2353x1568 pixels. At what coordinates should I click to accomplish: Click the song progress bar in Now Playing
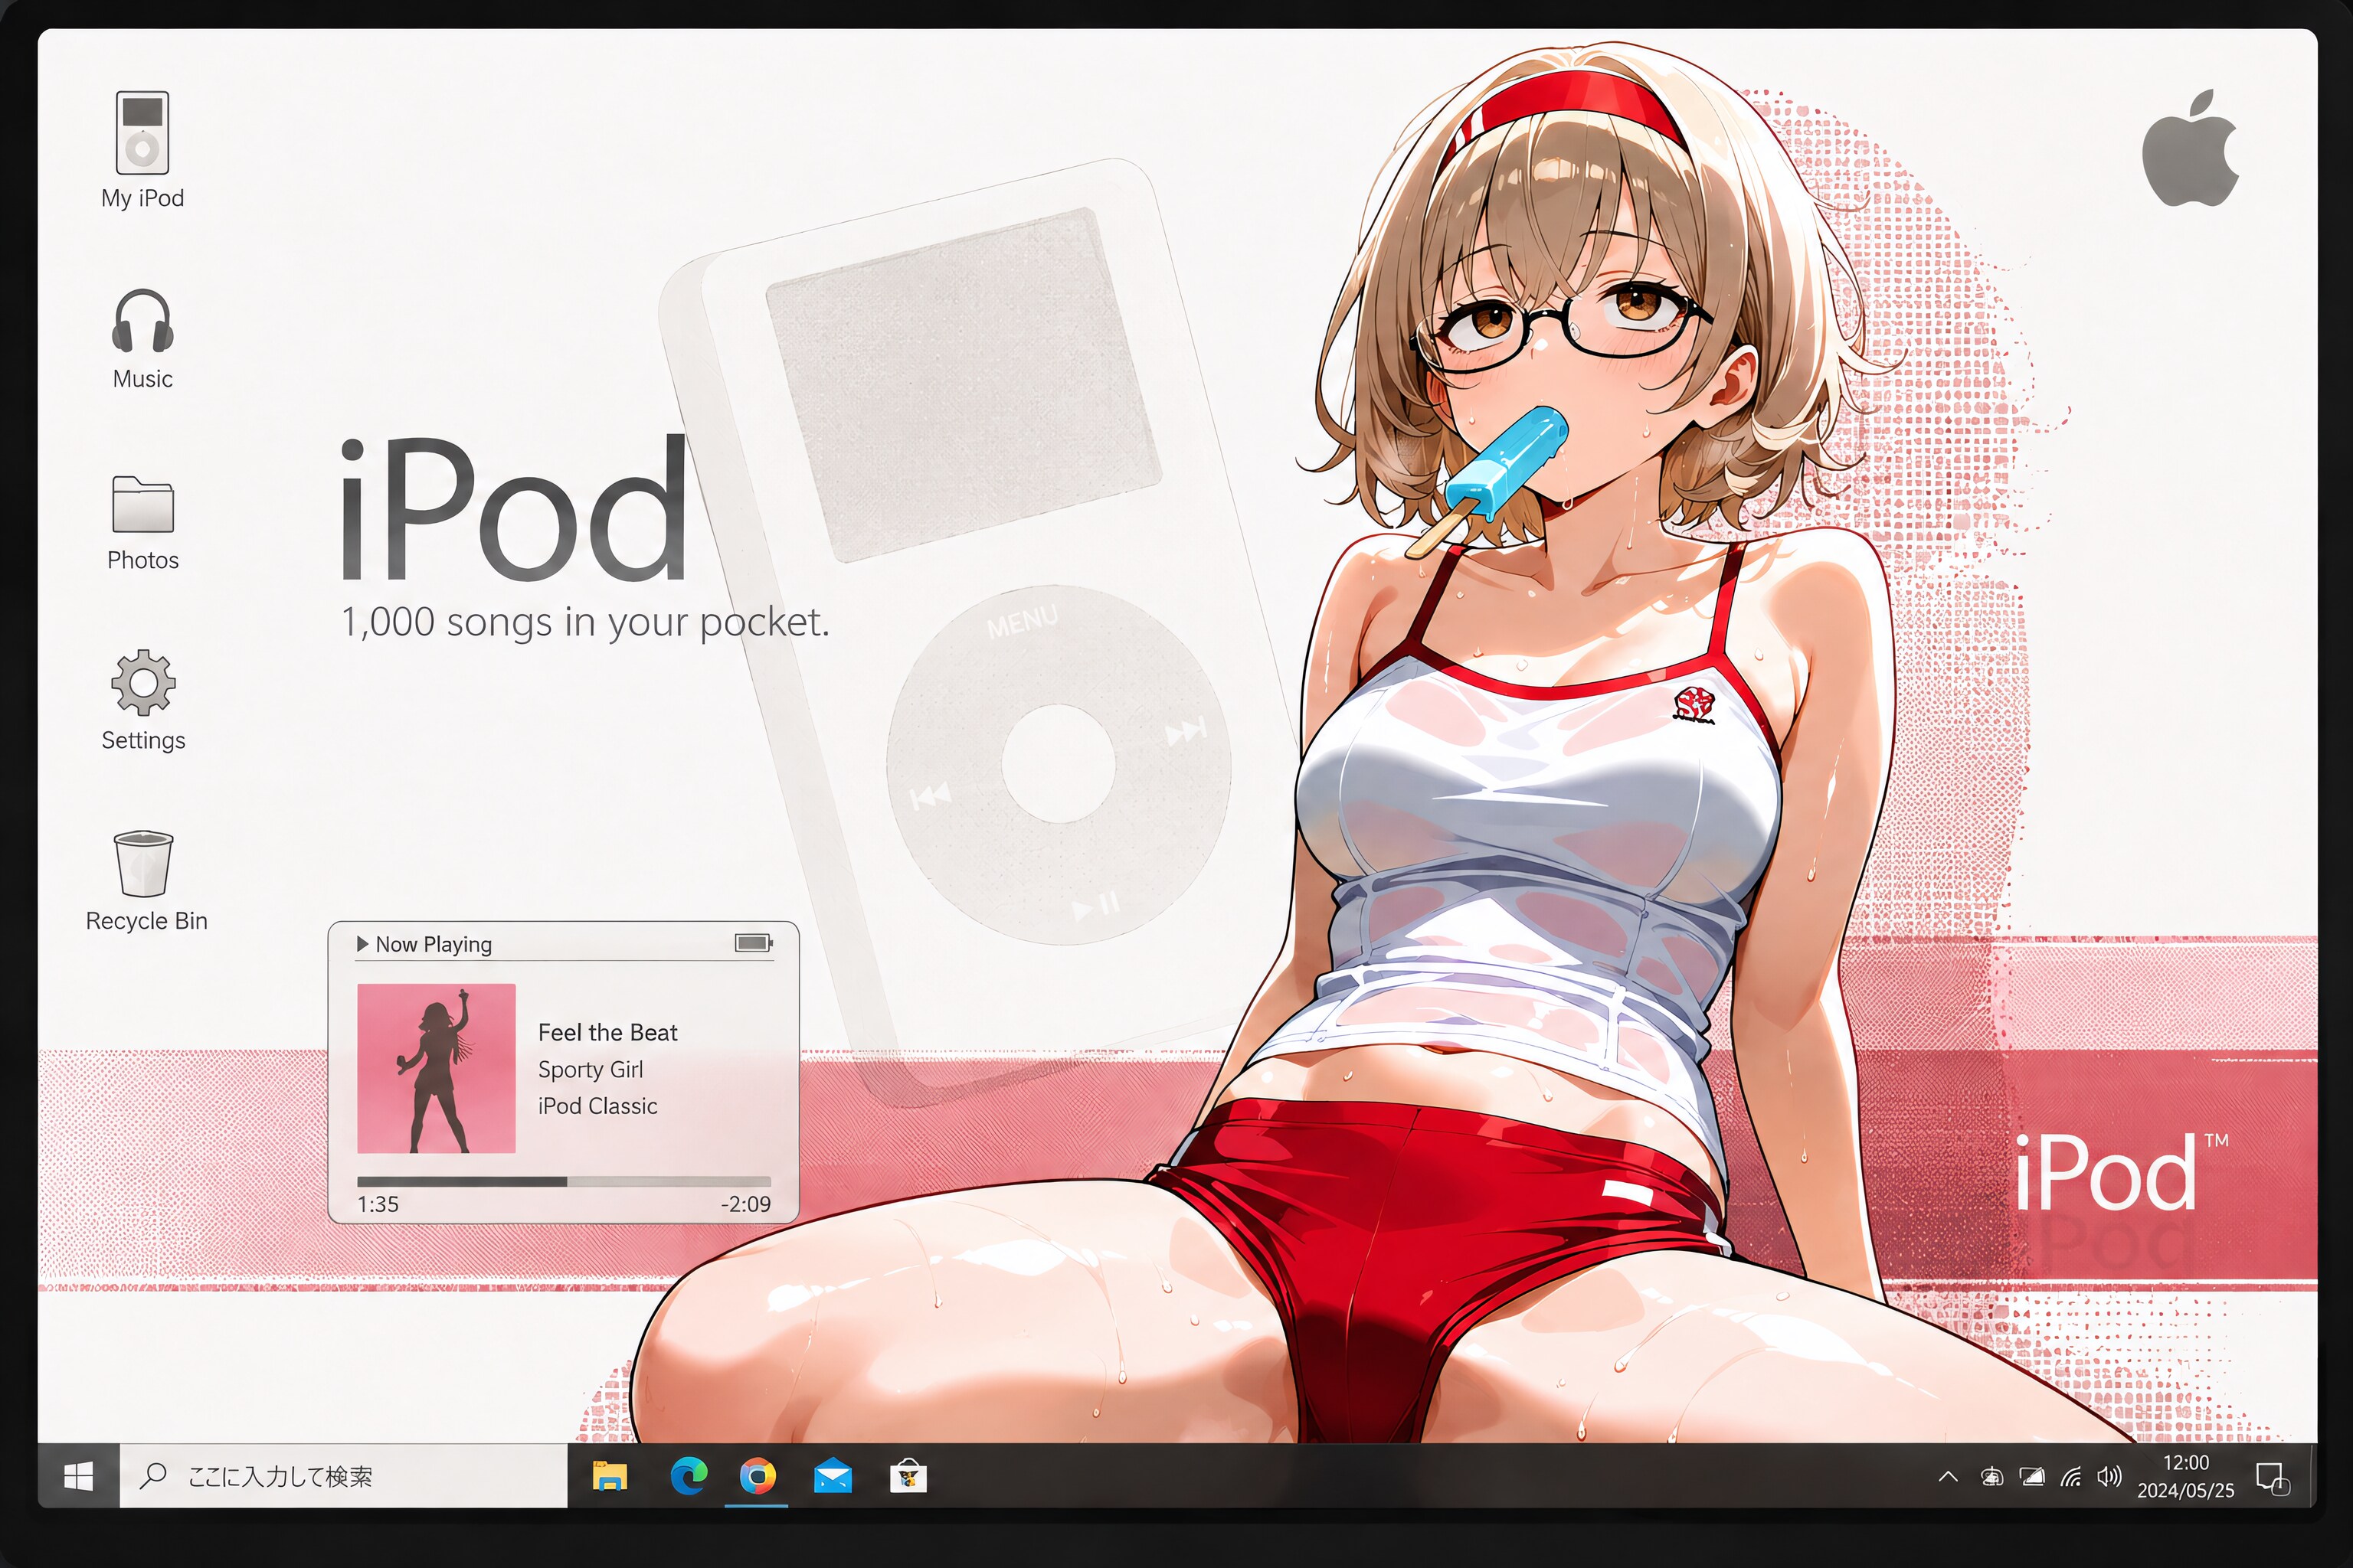(x=565, y=1181)
